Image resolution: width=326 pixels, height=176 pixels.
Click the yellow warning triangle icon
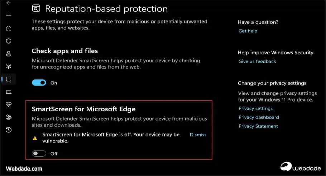(x=35, y=138)
